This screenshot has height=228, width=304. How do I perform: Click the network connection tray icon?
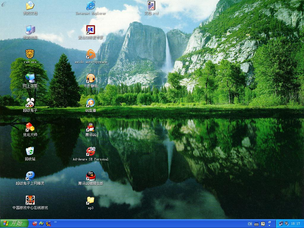pos(281,224)
